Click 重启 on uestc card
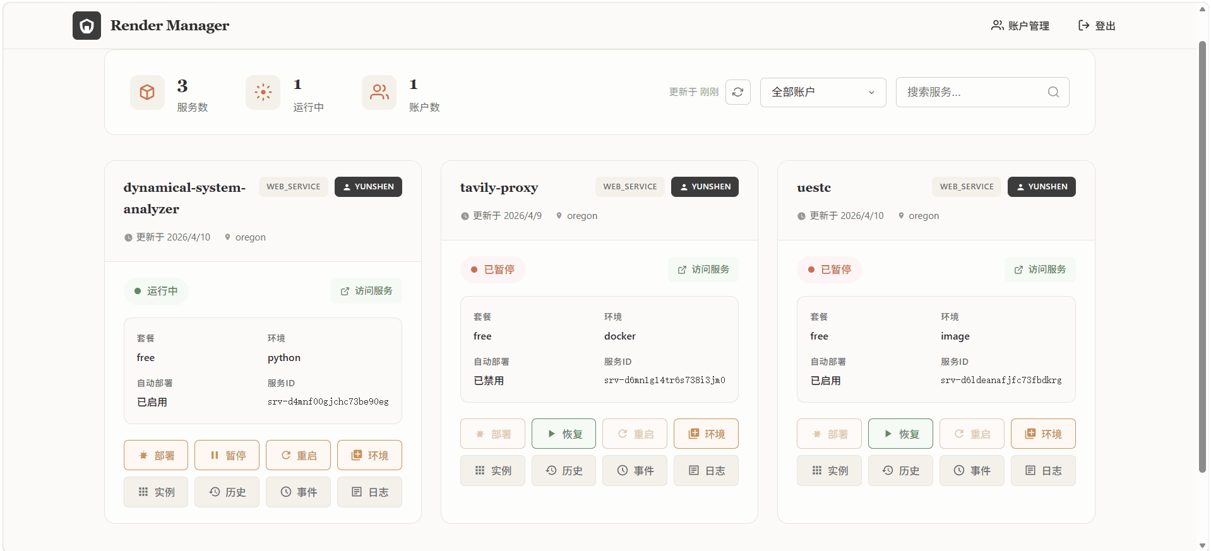 972,434
